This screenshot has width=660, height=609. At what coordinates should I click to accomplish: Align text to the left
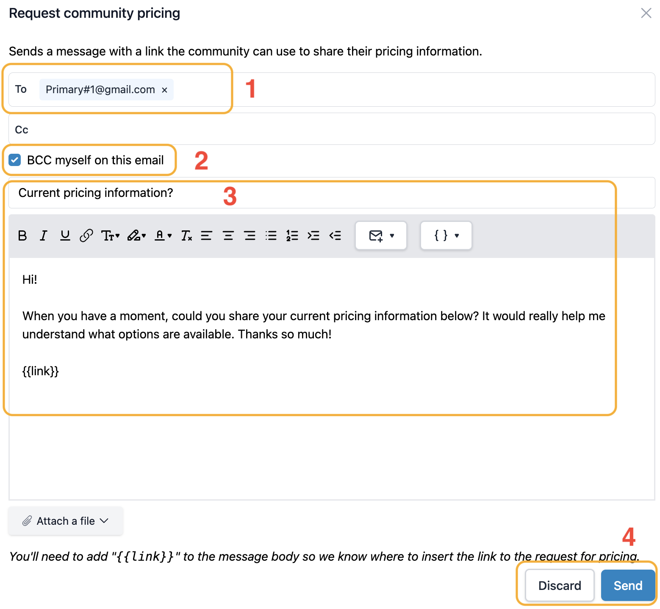[x=206, y=235]
